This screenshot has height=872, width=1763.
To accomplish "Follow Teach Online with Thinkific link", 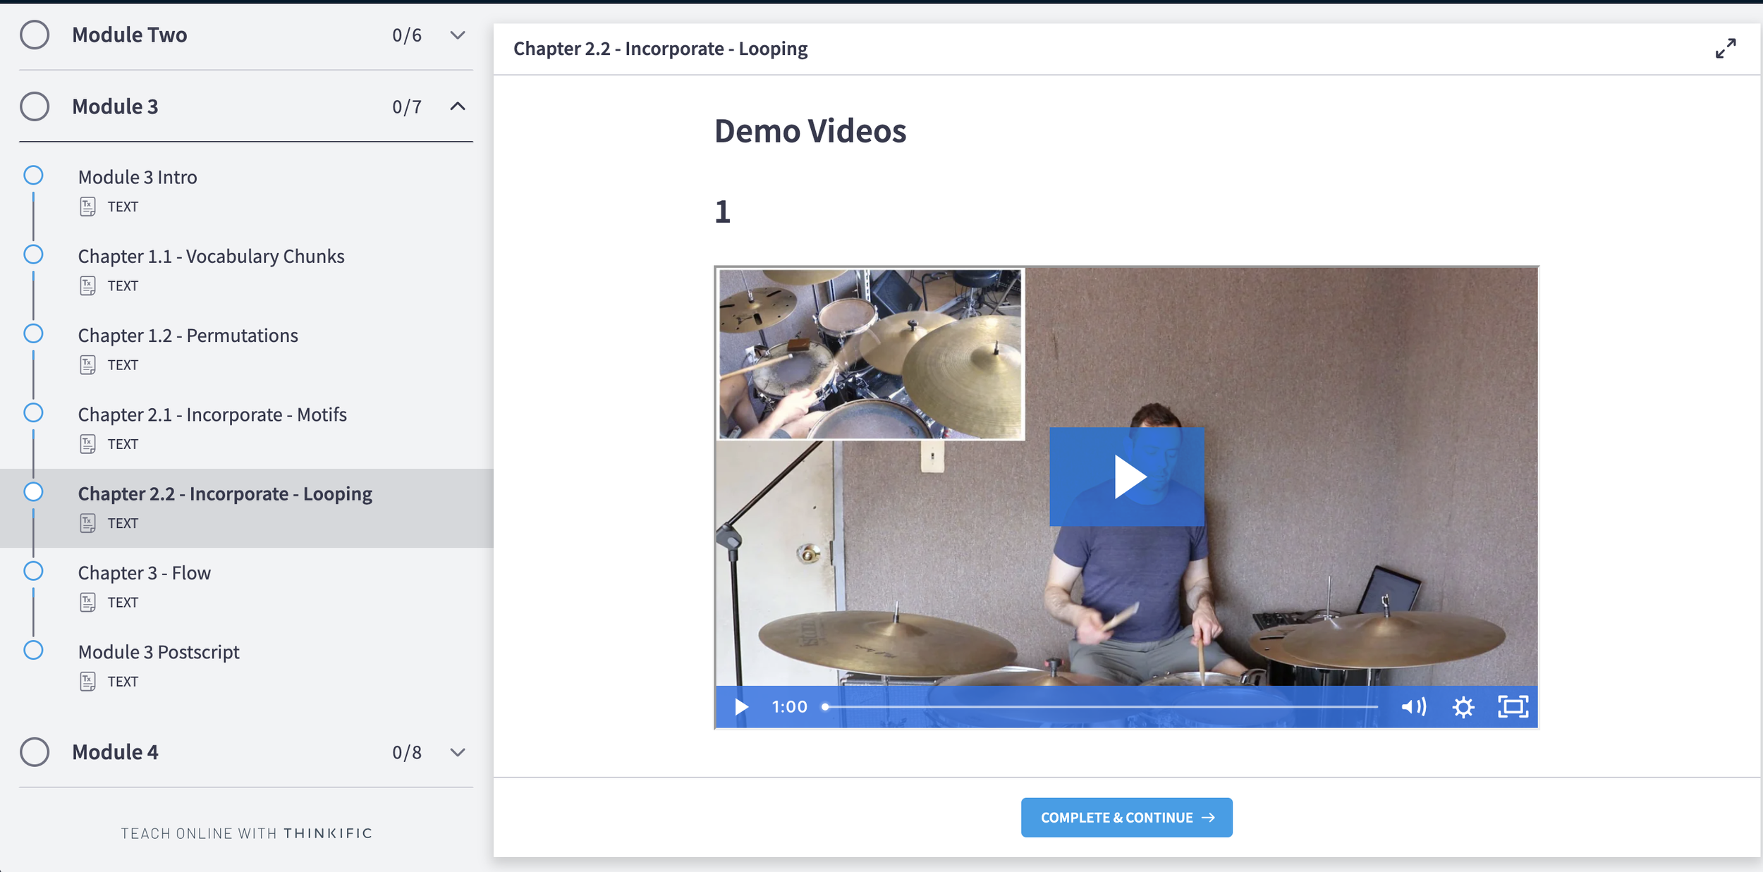I will [x=246, y=833].
